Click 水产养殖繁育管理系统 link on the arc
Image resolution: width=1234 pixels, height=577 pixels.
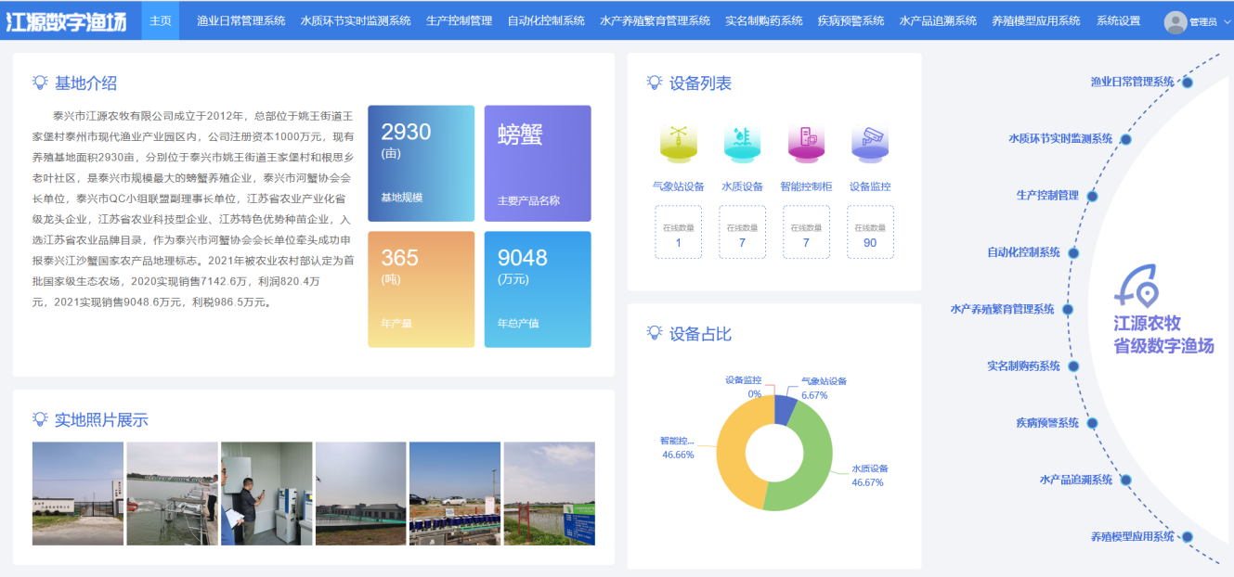[x=1003, y=309]
